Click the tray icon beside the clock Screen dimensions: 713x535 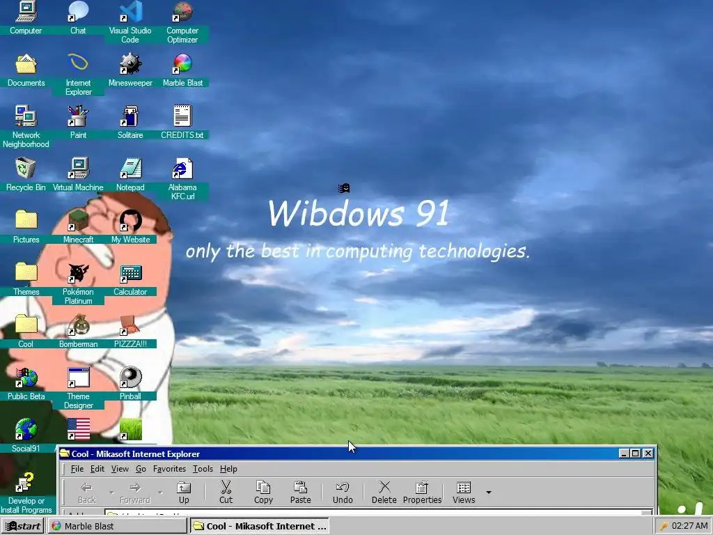tap(664, 526)
